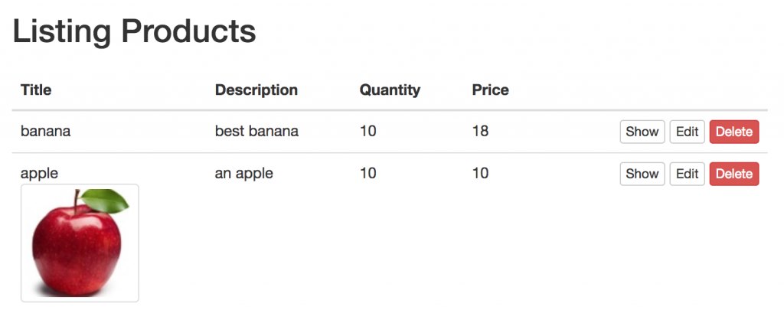Select the 'an apple' description text
The image size is (784, 323).
pos(243,173)
